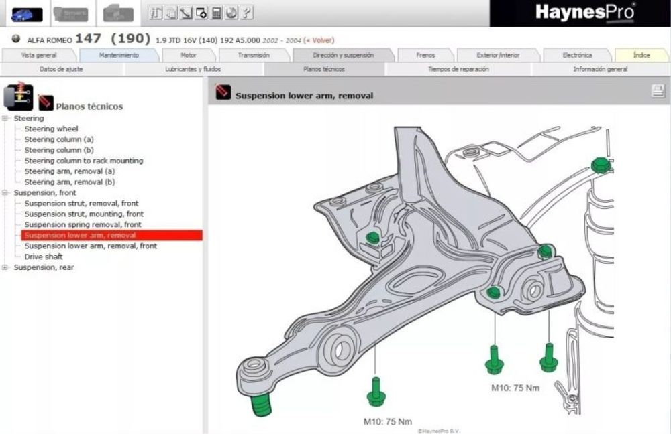Open Tiempos de reparación sub-tab
This screenshot has width=671, height=434.
458,69
